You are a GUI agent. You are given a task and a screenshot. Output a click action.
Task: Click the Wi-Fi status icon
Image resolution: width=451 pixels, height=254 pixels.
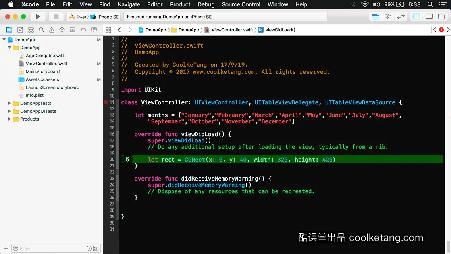coord(365,4)
